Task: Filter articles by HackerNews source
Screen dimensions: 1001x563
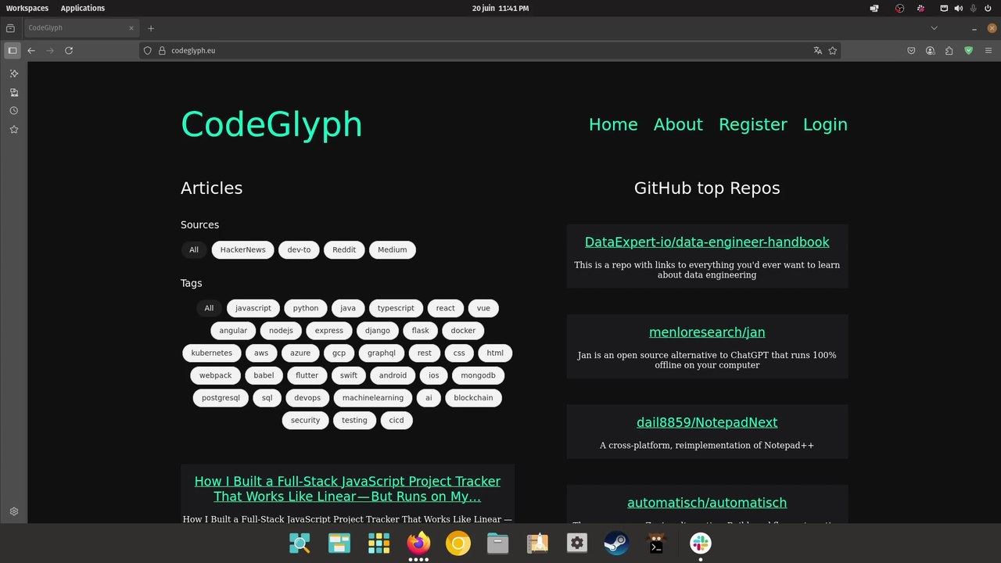Action: tap(242, 250)
